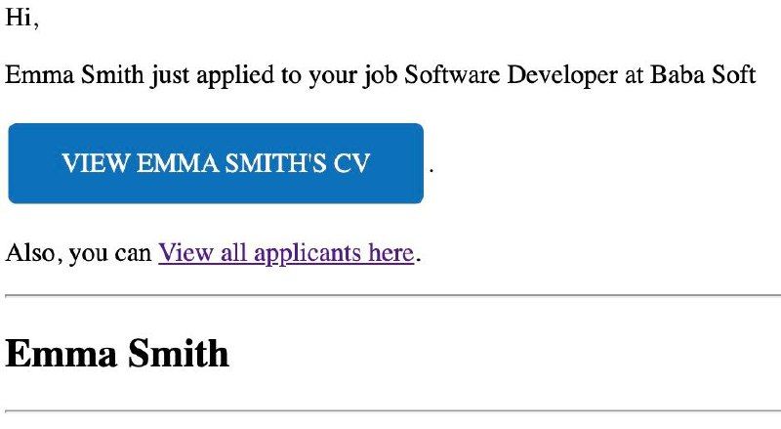Click the word Emma in bold heading
This screenshot has height=429, width=781.
(62, 353)
